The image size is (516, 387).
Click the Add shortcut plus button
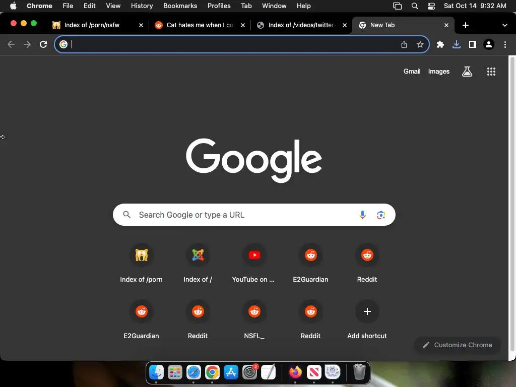click(367, 311)
